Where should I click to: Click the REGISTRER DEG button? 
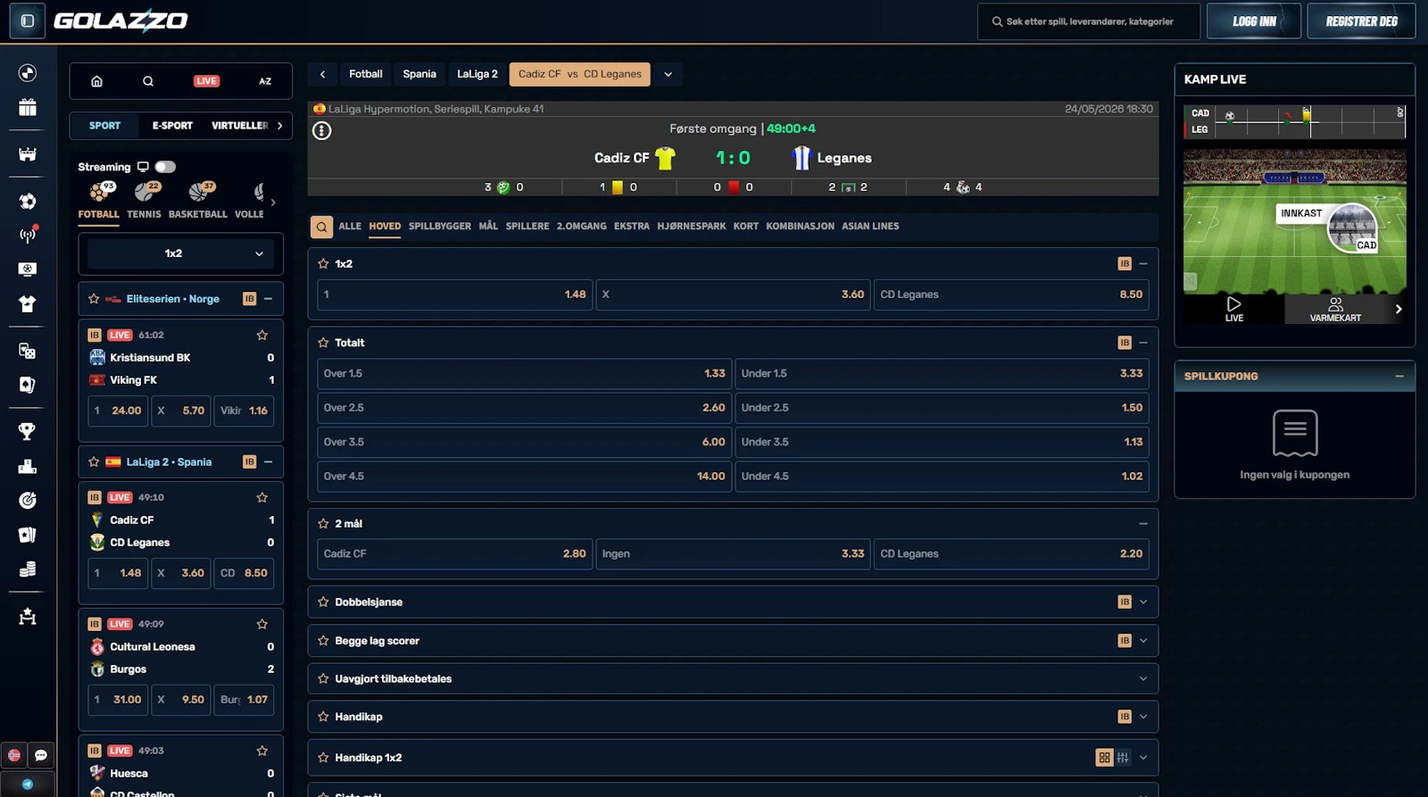coord(1362,21)
